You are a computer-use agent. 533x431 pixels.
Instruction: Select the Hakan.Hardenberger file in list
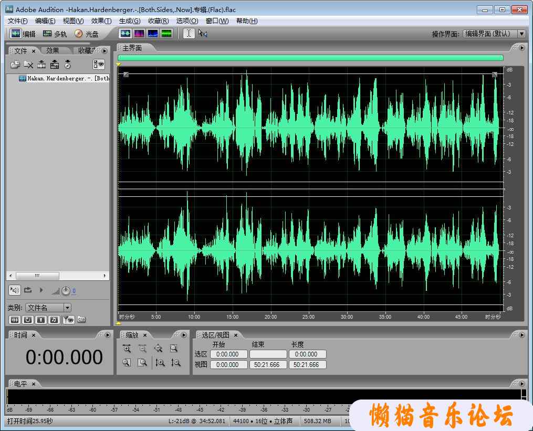[x=64, y=78]
